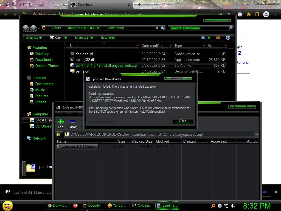The height and width of the screenshot is (211, 281).
Task: Select the dotPDN Download tab
Action: click(x=100, y=5)
